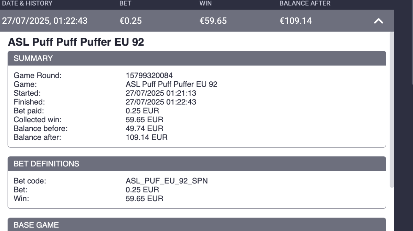Click the €59.65 win amount in row
The image size is (413, 231).
[x=213, y=21]
